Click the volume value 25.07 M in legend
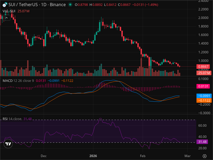The image size is (213, 160). [23, 11]
